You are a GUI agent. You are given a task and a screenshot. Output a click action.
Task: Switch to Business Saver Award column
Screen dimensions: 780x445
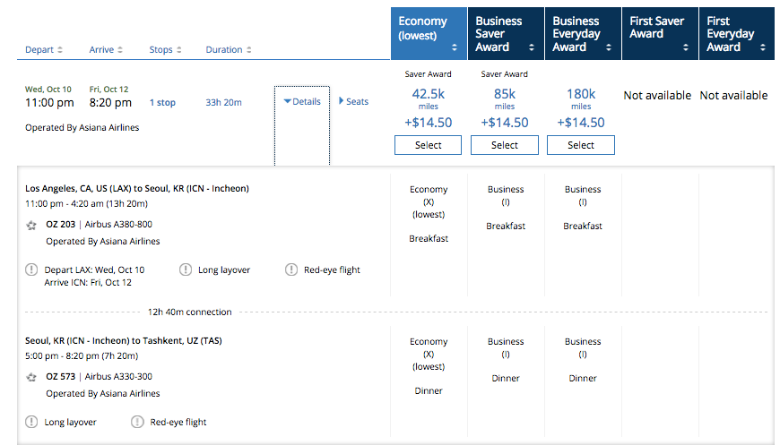pos(505,34)
